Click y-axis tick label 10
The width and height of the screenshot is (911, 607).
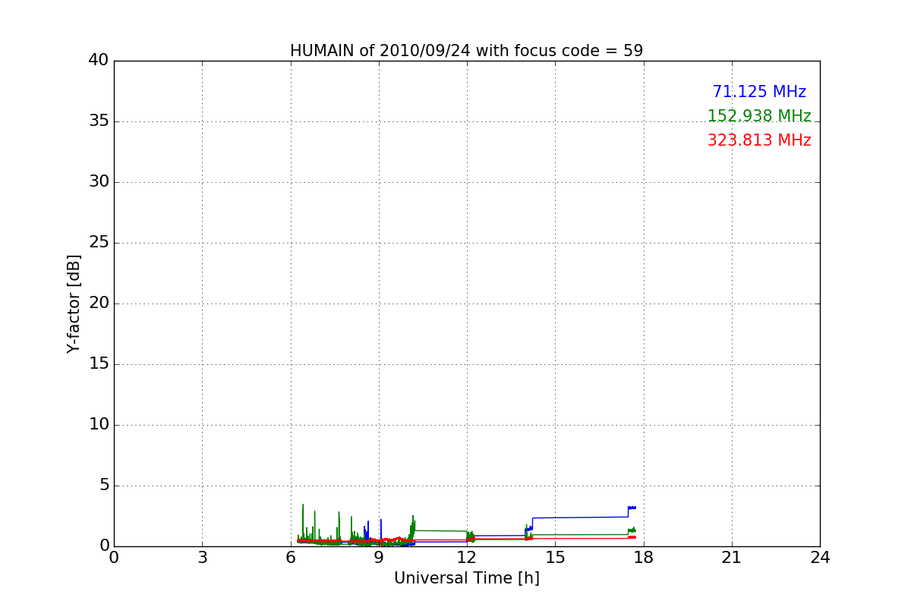pos(98,425)
